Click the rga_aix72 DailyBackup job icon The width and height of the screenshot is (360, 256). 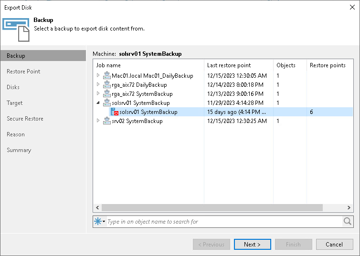pyautogui.click(x=107, y=84)
